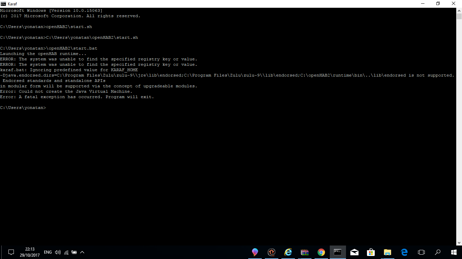Image resolution: width=462 pixels, height=259 pixels.
Task: Show hidden system tray icons
Action: [82, 252]
